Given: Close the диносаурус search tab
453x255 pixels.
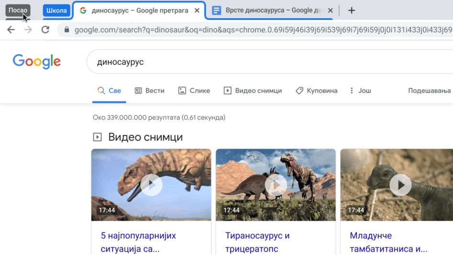Looking at the screenshot, I should click(197, 11).
